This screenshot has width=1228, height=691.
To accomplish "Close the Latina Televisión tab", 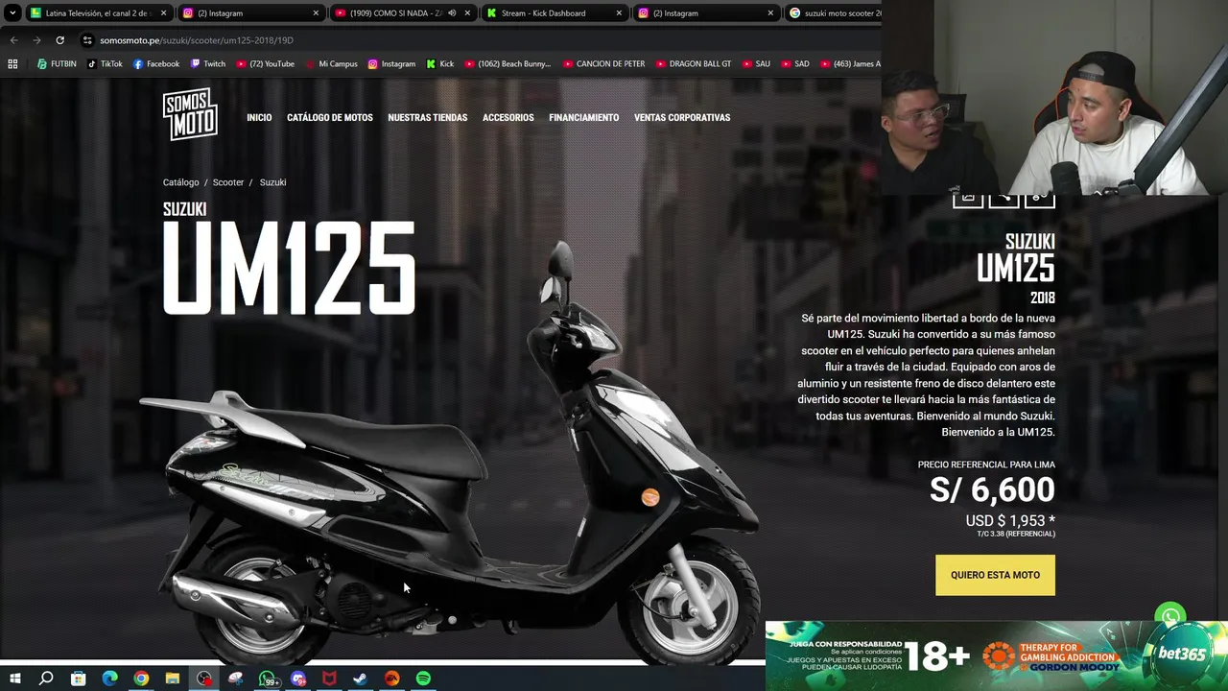I will (x=163, y=13).
